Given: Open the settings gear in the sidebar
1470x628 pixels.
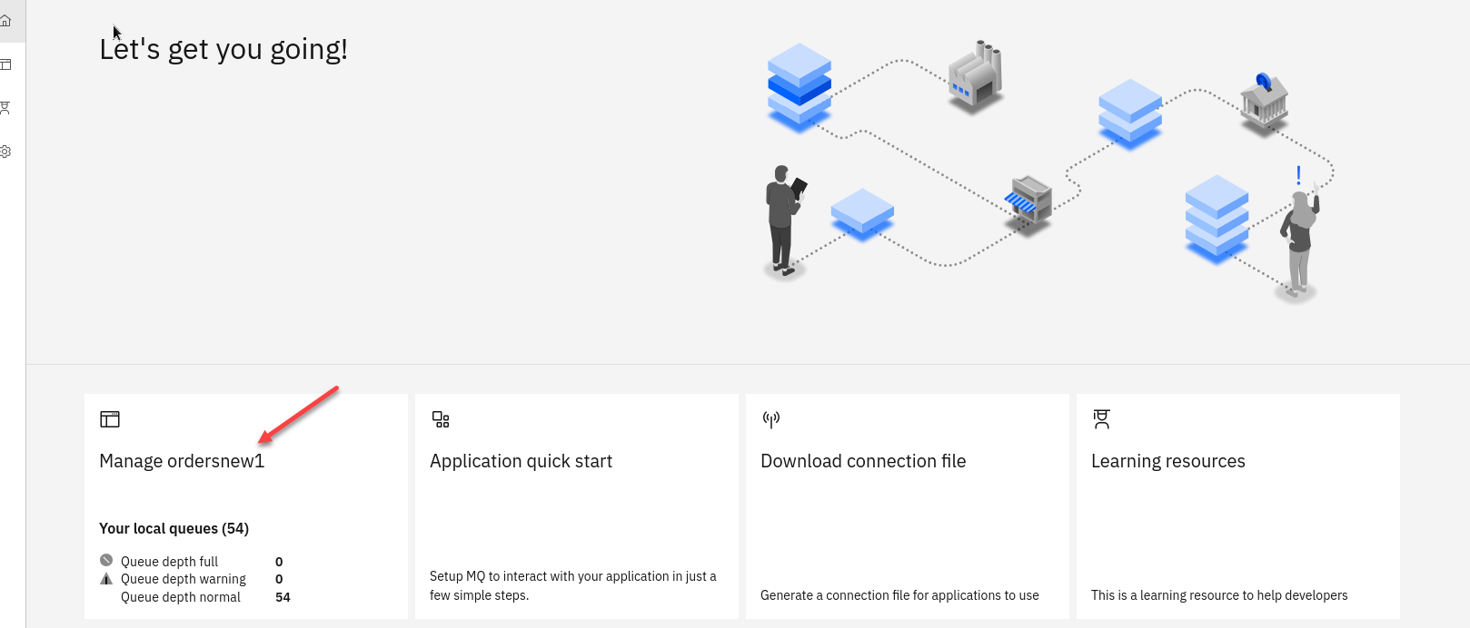Looking at the screenshot, I should pyautogui.click(x=5, y=152).
